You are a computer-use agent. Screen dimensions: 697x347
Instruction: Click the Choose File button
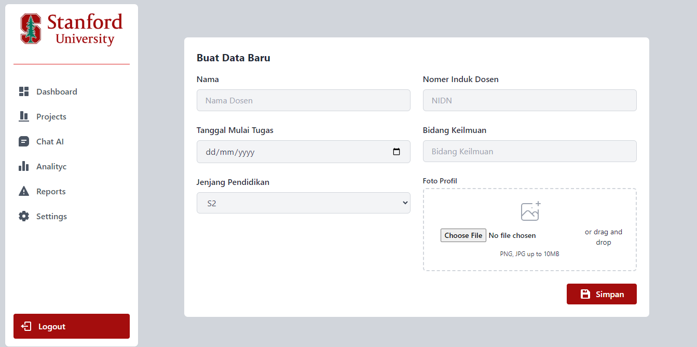pyautogui.click(x=463, y=235)
